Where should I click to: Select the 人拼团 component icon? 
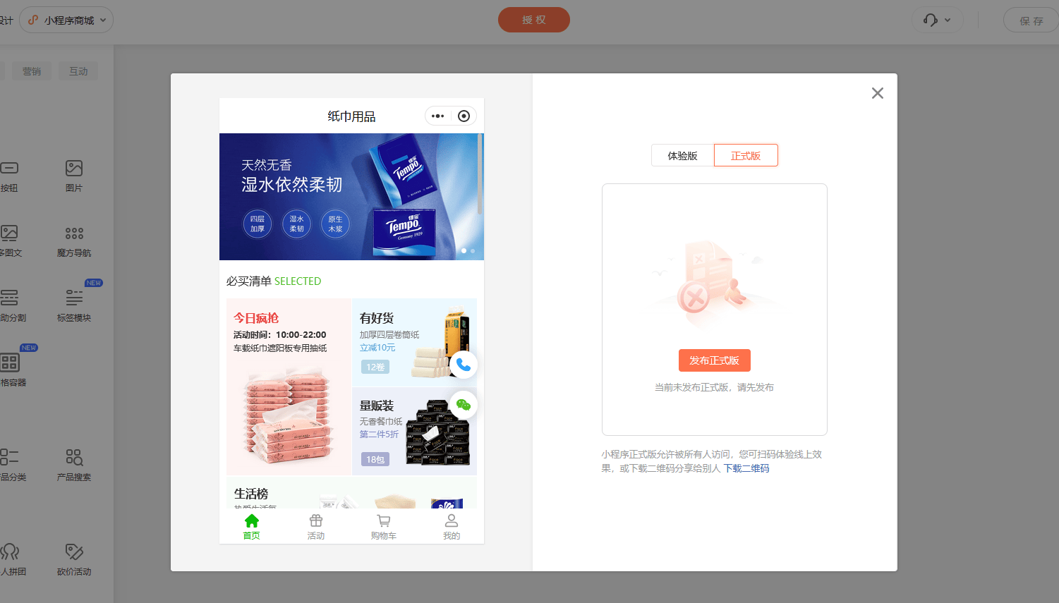pyautogui.click(x=9, y=552)
